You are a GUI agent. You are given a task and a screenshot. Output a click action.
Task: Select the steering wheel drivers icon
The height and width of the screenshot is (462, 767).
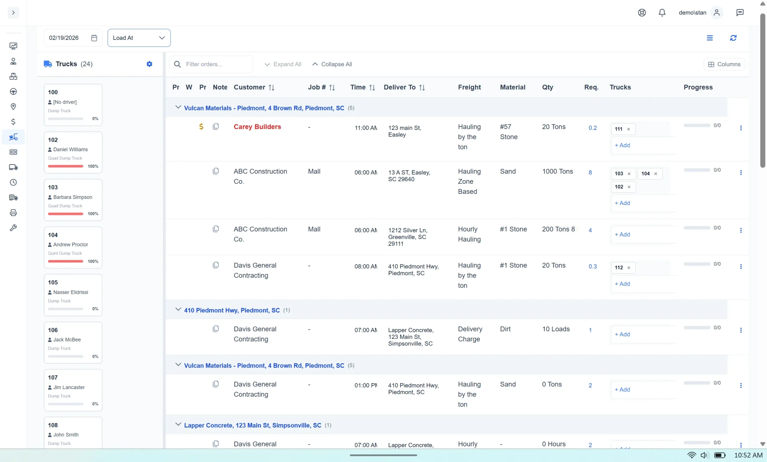pyautogui.click(x=13, y=91)
